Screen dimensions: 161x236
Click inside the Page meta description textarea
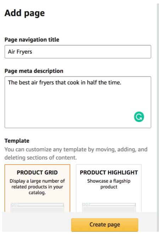78,102
